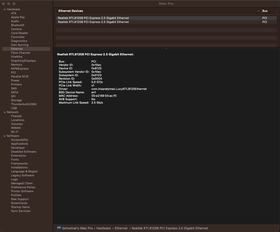Show Camera hardware info
280x232 pixels.
[x=16, y=29]
